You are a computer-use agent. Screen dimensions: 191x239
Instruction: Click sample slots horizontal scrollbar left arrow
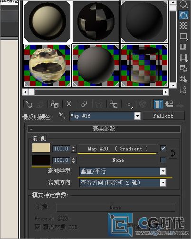coord(25,92)
